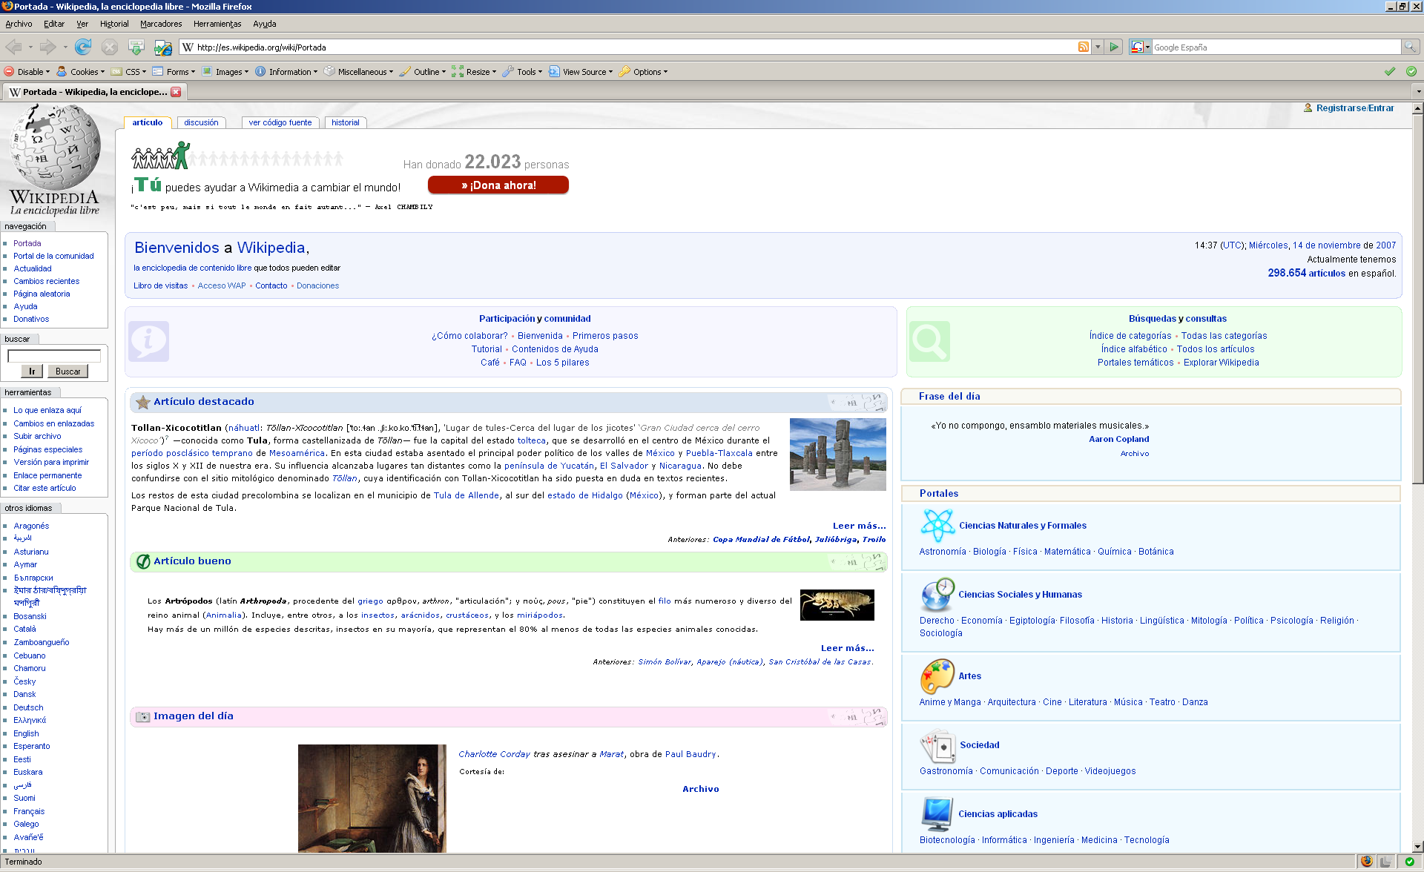Open the Archivo menu
This screenshot has height=872, width=1424.
19,24
